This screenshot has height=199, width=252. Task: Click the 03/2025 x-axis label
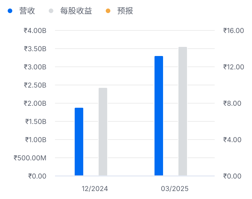point(175,189)
